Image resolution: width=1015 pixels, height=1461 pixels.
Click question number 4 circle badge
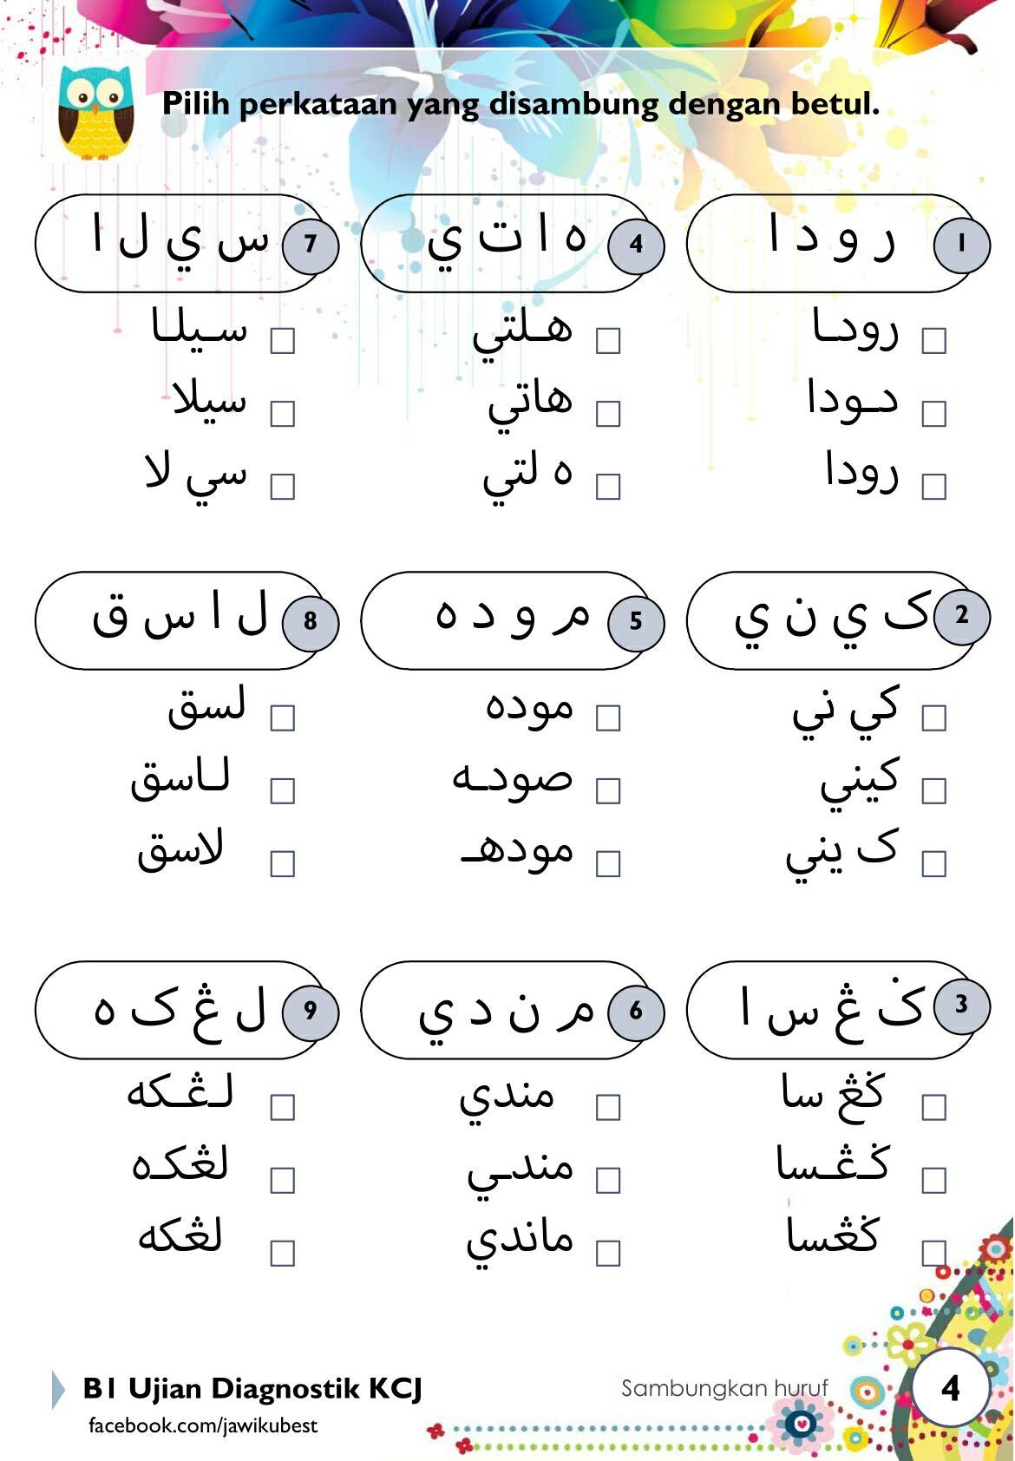click(x=636, y=245)
